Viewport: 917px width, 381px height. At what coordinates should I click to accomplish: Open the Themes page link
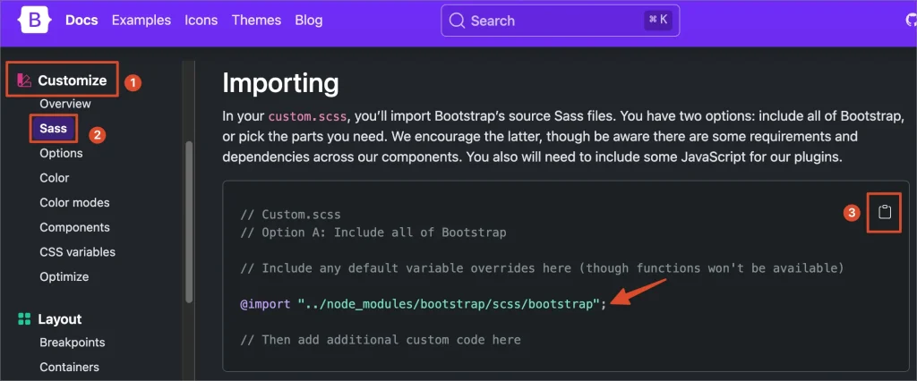pyautogui.click(x=255, y=21)
